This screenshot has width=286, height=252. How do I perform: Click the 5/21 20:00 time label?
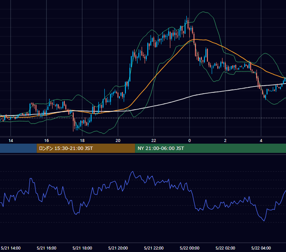(x=118, y=248)
